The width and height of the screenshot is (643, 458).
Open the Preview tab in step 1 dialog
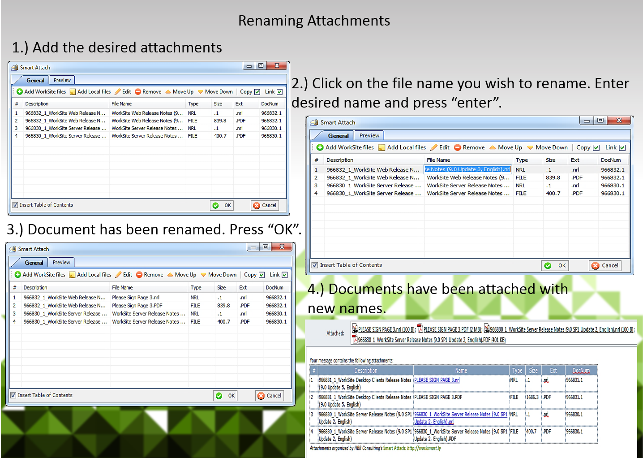pos(62,80)
